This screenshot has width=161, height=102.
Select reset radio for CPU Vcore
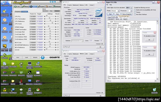click(58, 24)
